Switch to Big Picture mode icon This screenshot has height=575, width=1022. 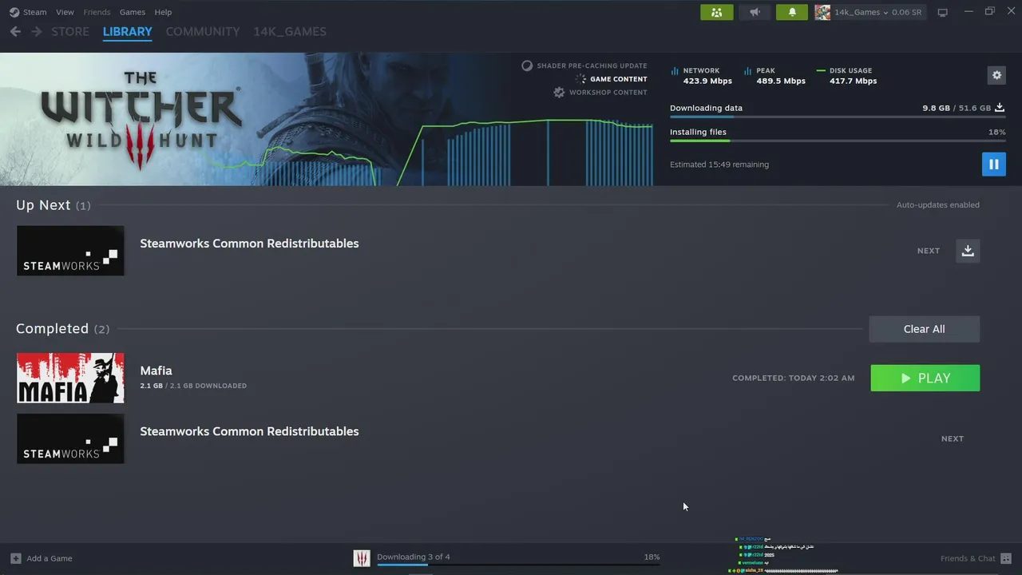click(x=942, y=12)
